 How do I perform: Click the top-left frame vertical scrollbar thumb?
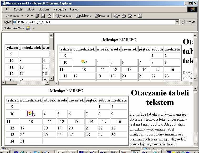click(x=51, y=44)
